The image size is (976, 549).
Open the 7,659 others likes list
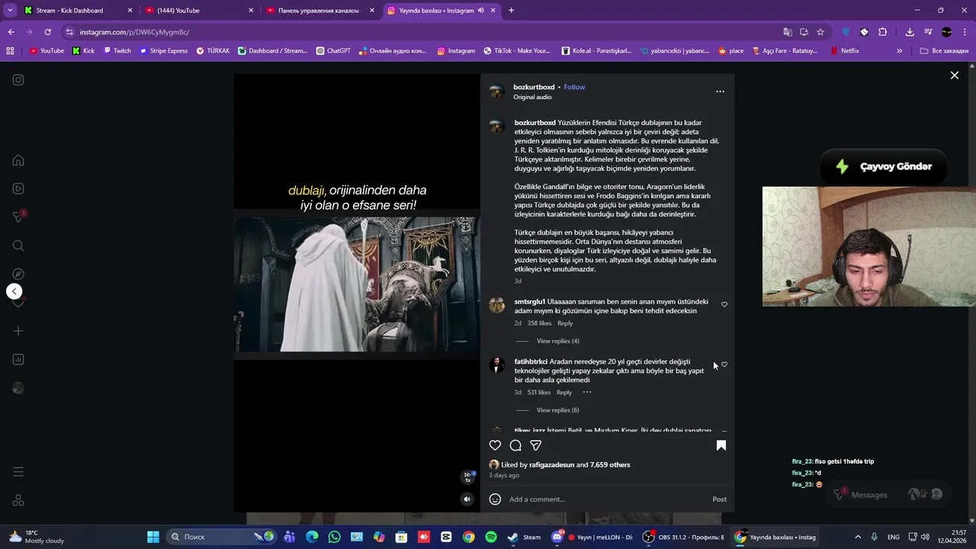pyautogui.click(x=610, y=464)
